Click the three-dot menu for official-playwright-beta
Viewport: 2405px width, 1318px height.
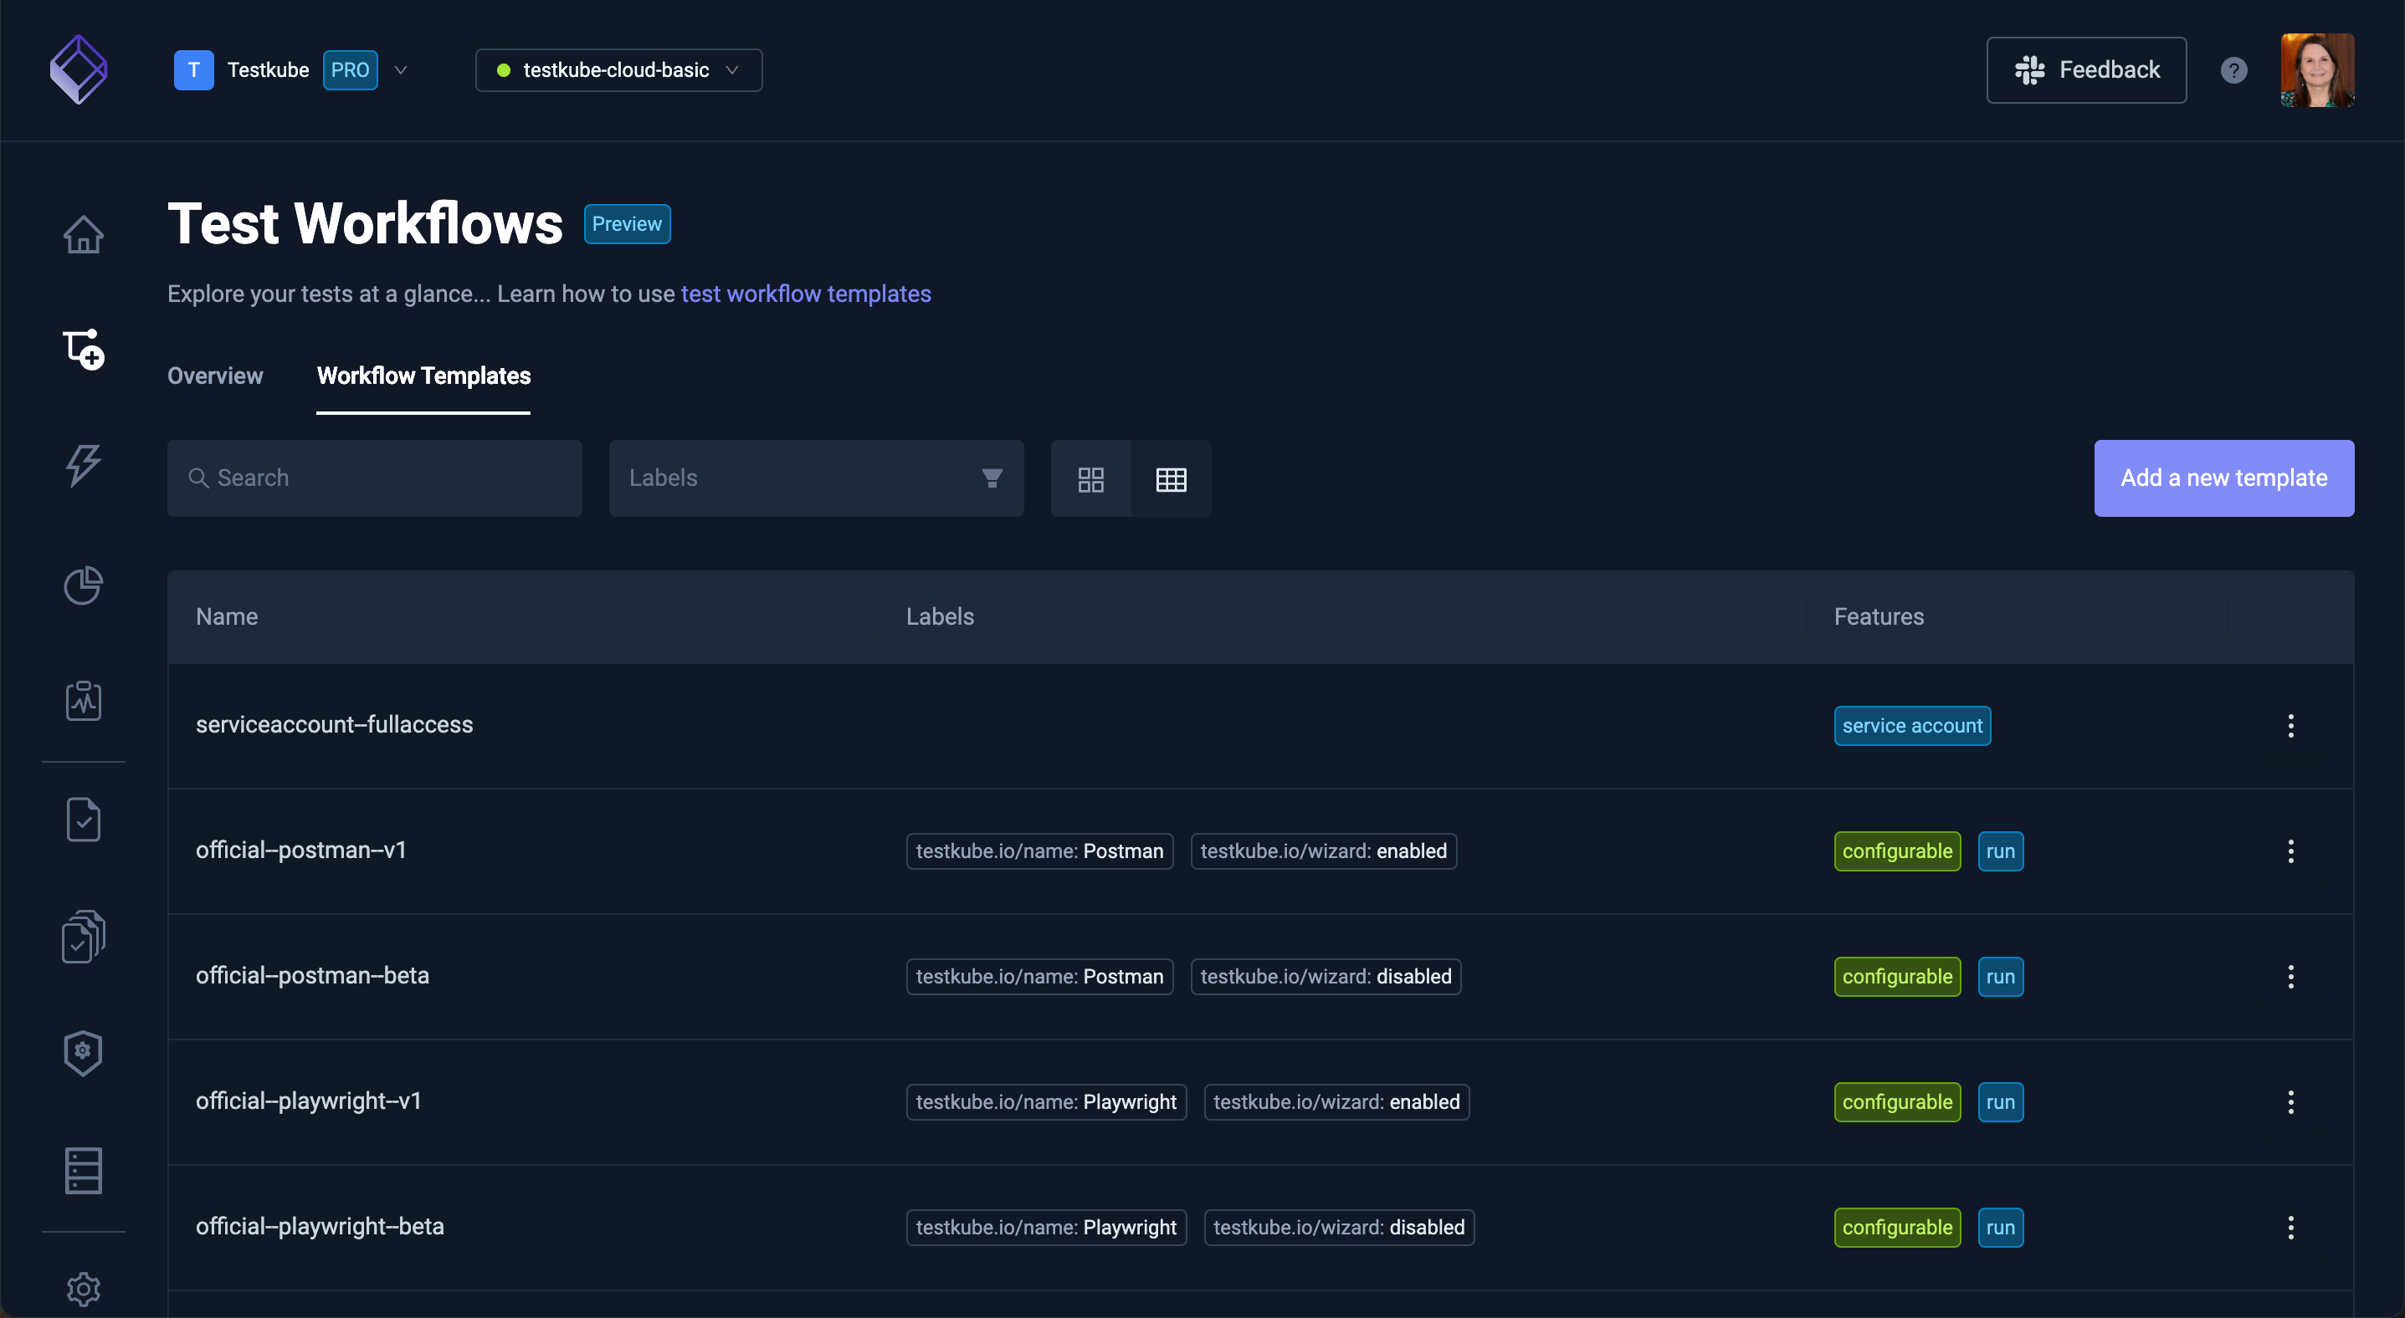pyautogui.click(x=2290, y=1227)
